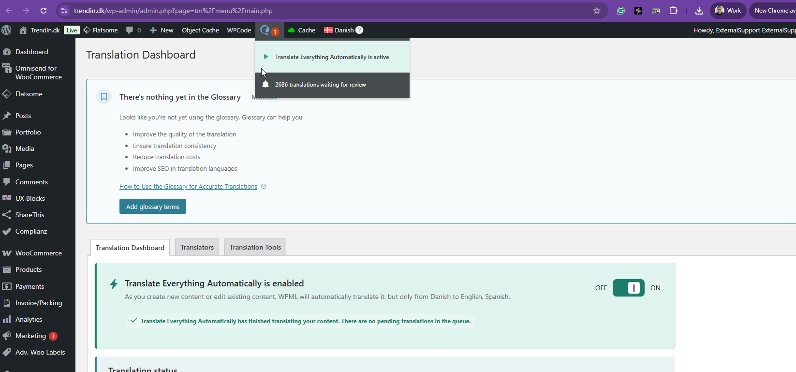Expand the New content menu
The image size is (796, 372).
tap(162, 30)
